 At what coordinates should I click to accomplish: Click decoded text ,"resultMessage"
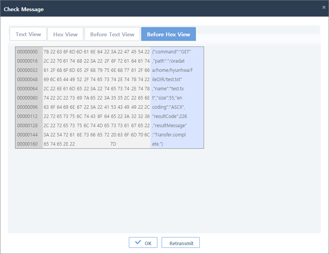coord(169,125)
